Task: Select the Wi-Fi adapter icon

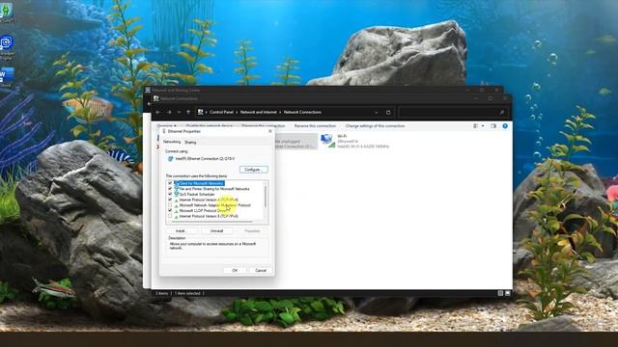Action: click(x=326, y=141)
